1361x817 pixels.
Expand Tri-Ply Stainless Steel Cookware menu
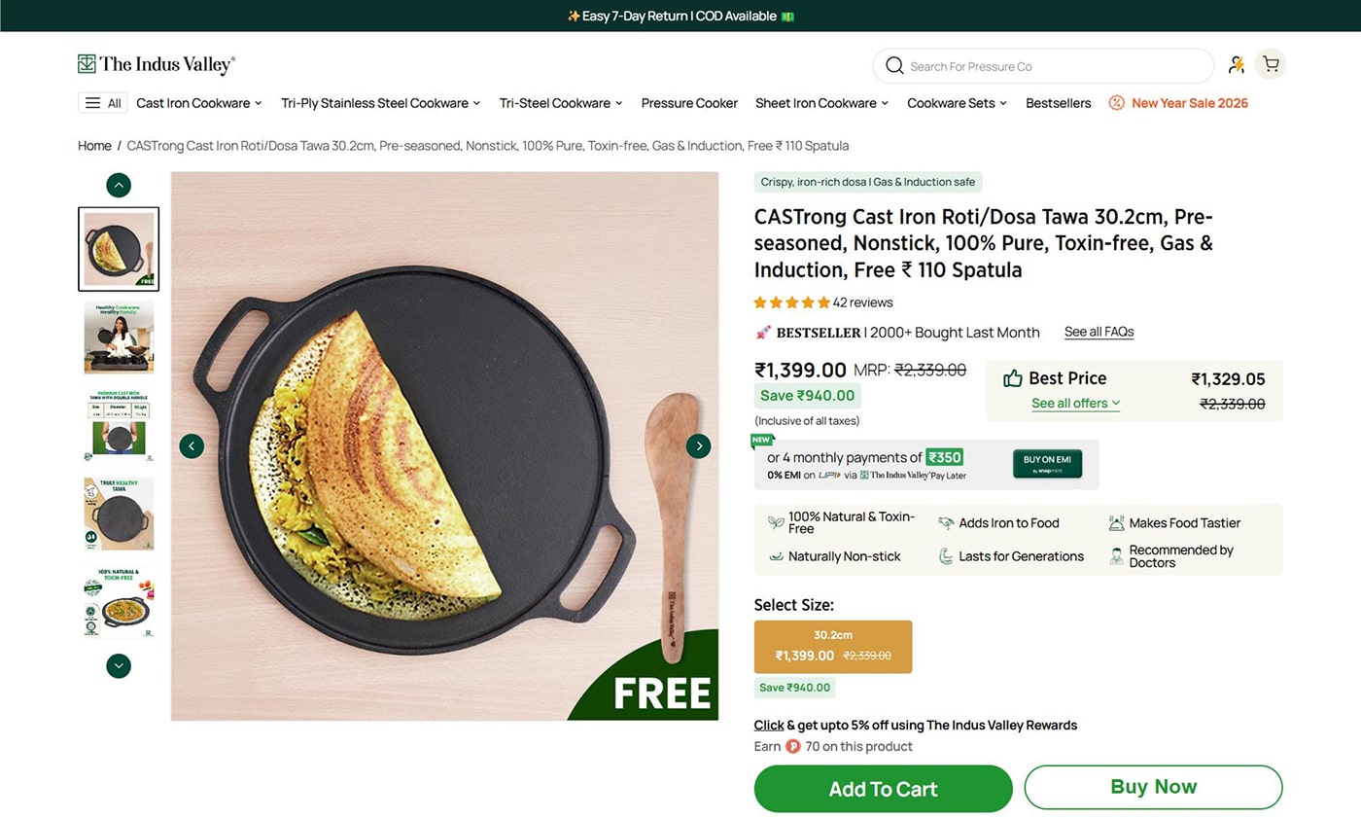pyautogui.click(x=381, y=103)
